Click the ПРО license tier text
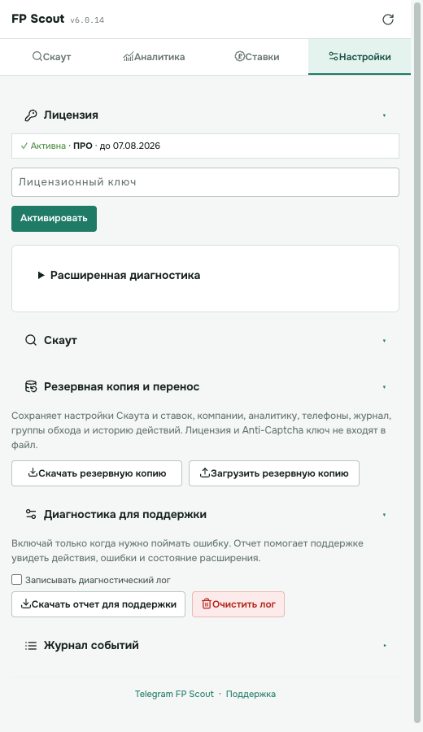The height and width of the screenshot is (732, 423). pos(83,146)
